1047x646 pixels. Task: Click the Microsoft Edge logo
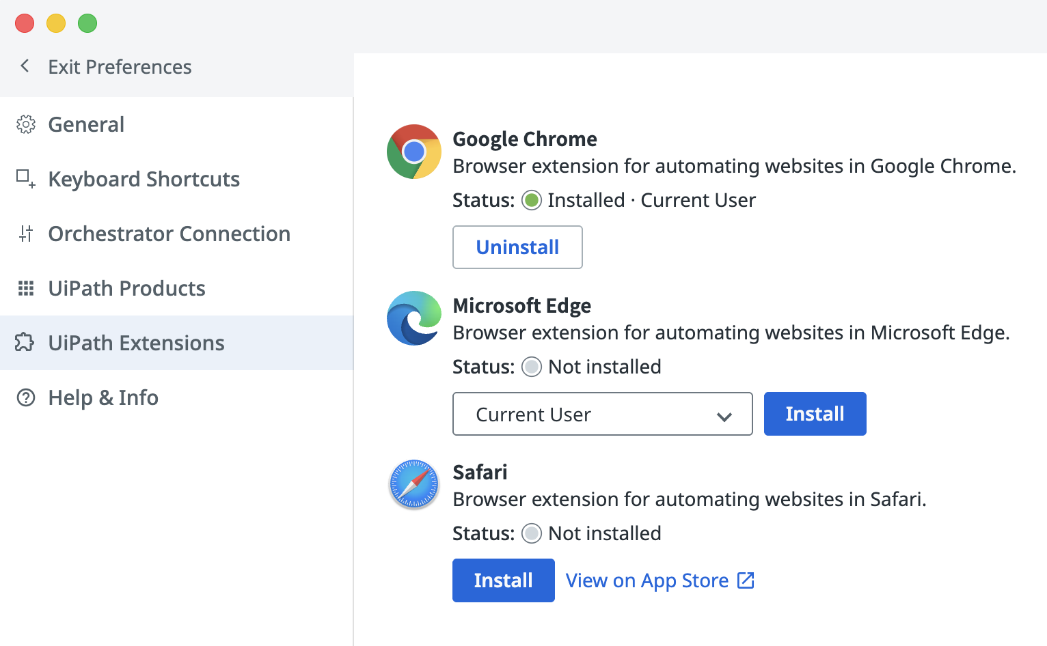[x=414, y=318]
